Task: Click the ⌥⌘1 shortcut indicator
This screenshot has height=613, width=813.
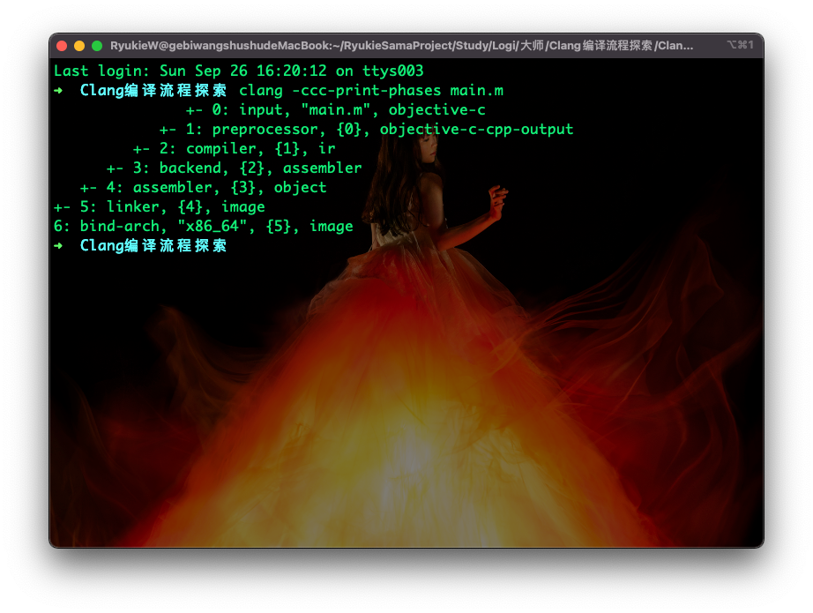Action: pyautogui.click(x=740, y=45)
